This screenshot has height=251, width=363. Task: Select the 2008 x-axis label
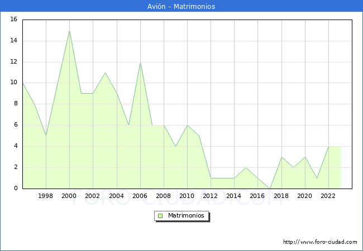(164, 196)
